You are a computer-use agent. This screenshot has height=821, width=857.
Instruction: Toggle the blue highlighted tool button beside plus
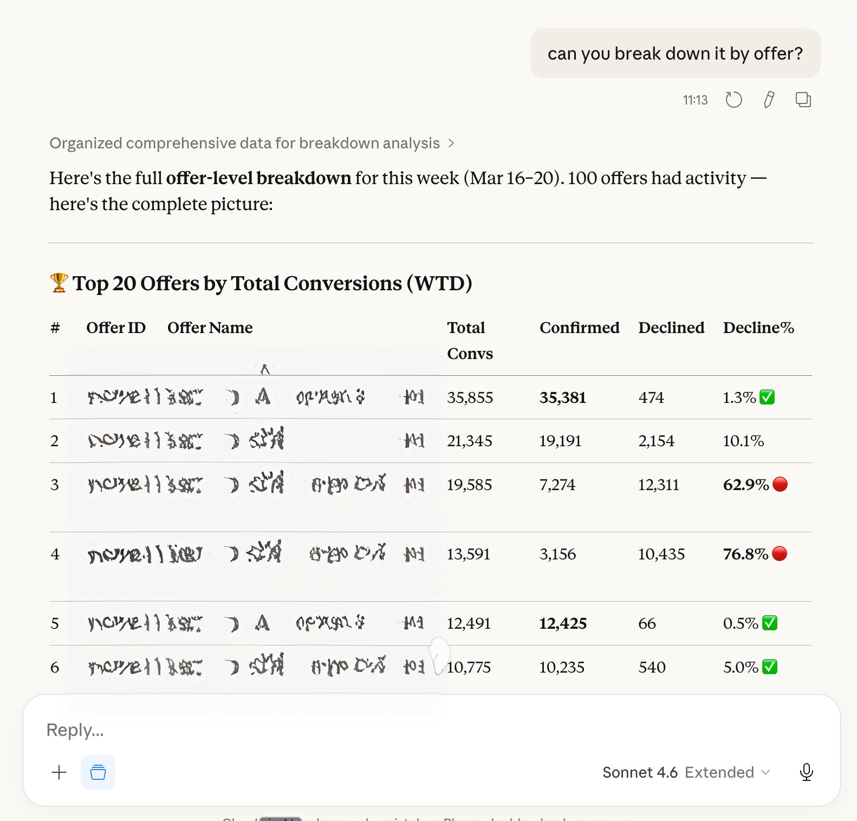[x=98, y=772]
